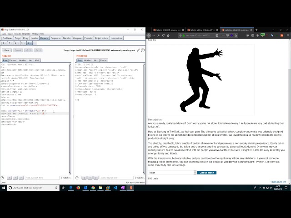Switch to the Decoder tab

[67, 38]
